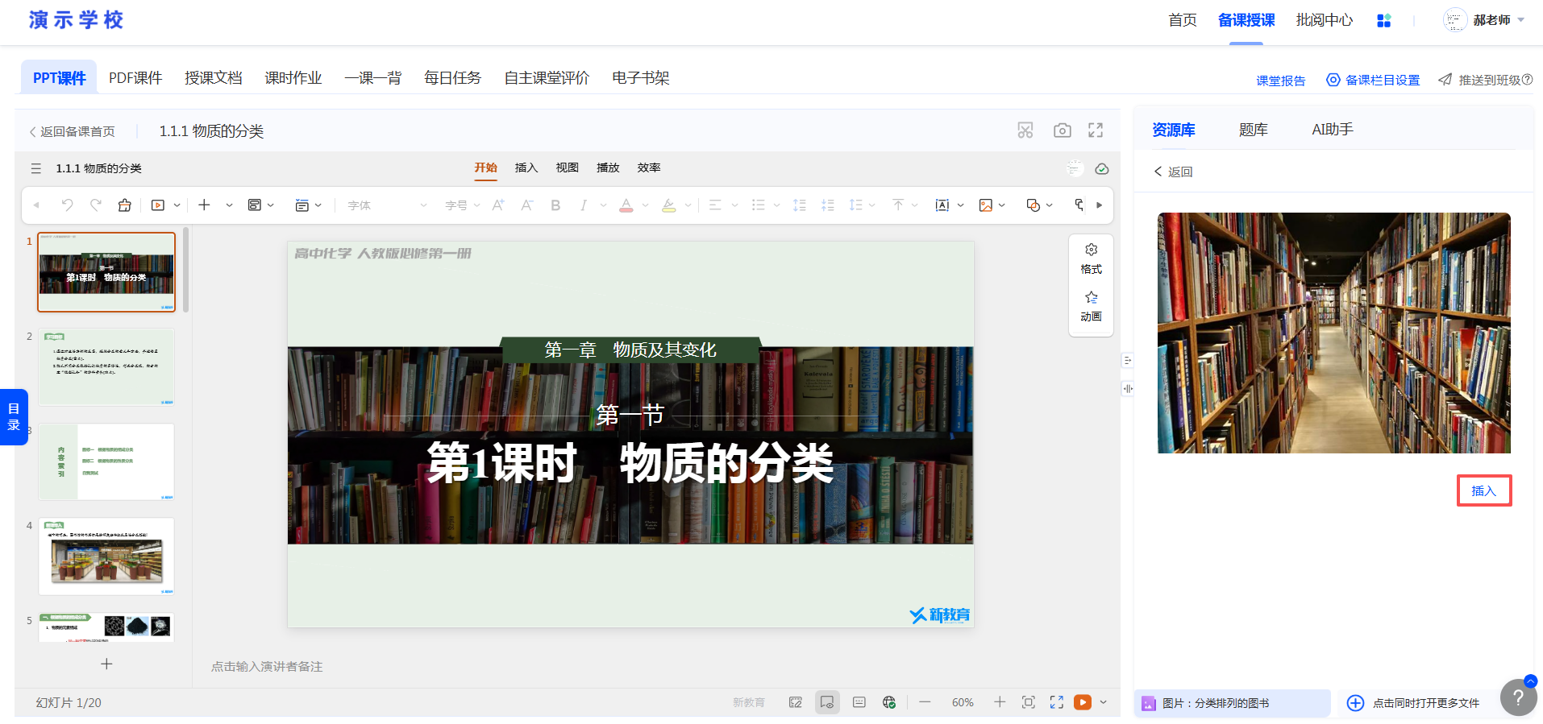
Task: Open the slideshow options arrow in status bar
Action: coord(1104,702)
